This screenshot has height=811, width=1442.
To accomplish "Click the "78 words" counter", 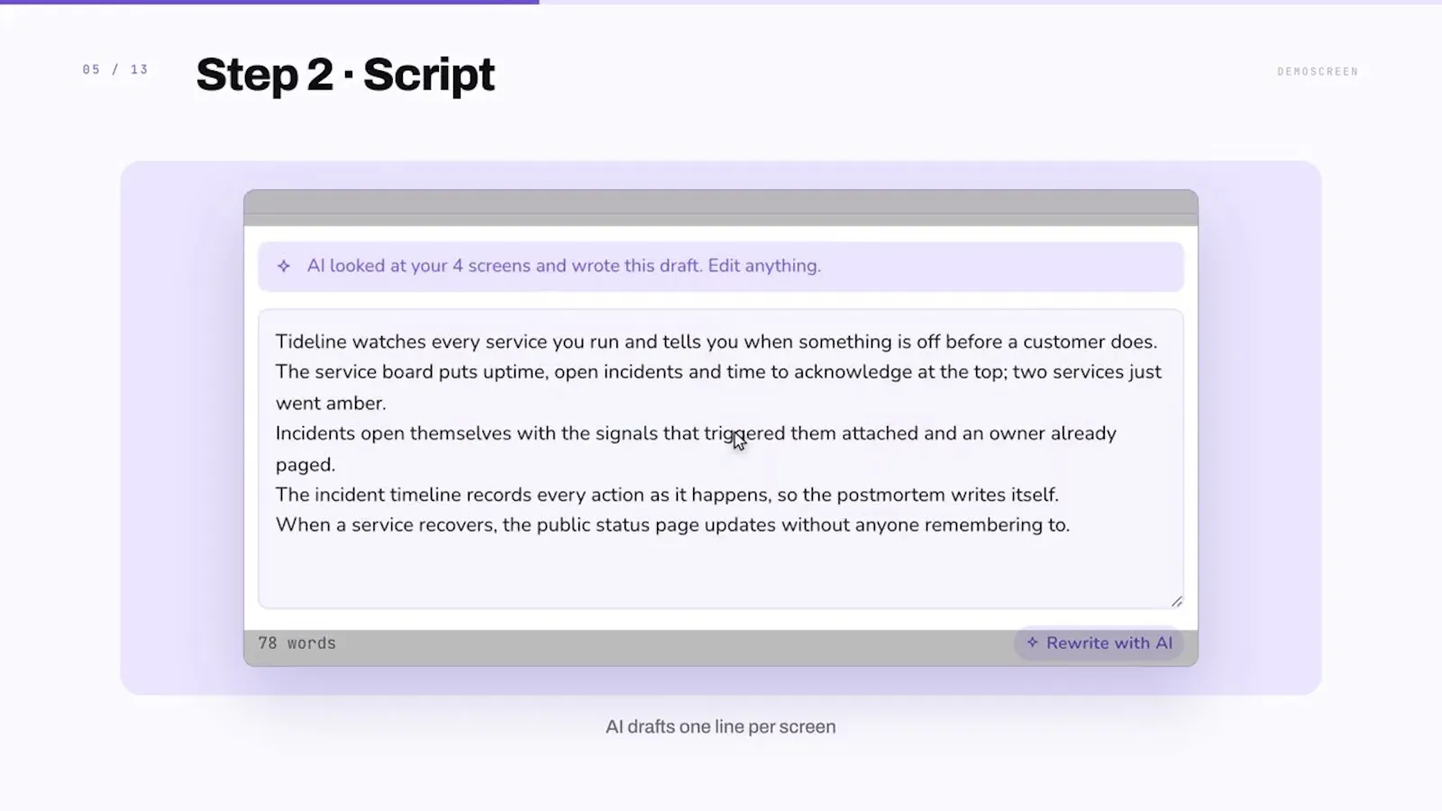I will pyautogui.click(x=297, y=643).
